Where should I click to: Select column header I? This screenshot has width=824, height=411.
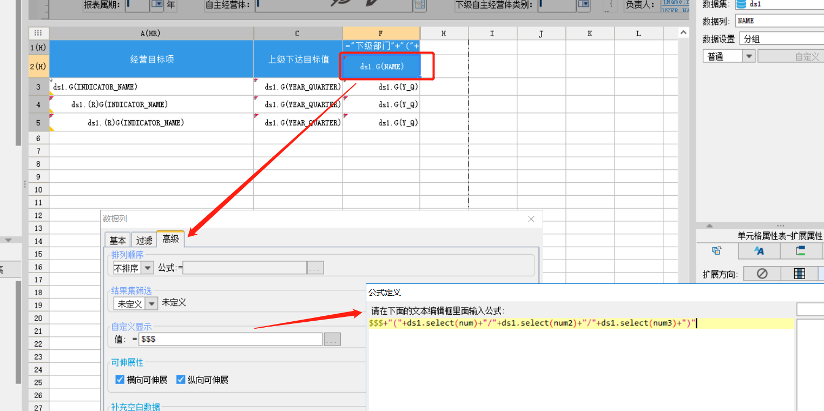493,34
